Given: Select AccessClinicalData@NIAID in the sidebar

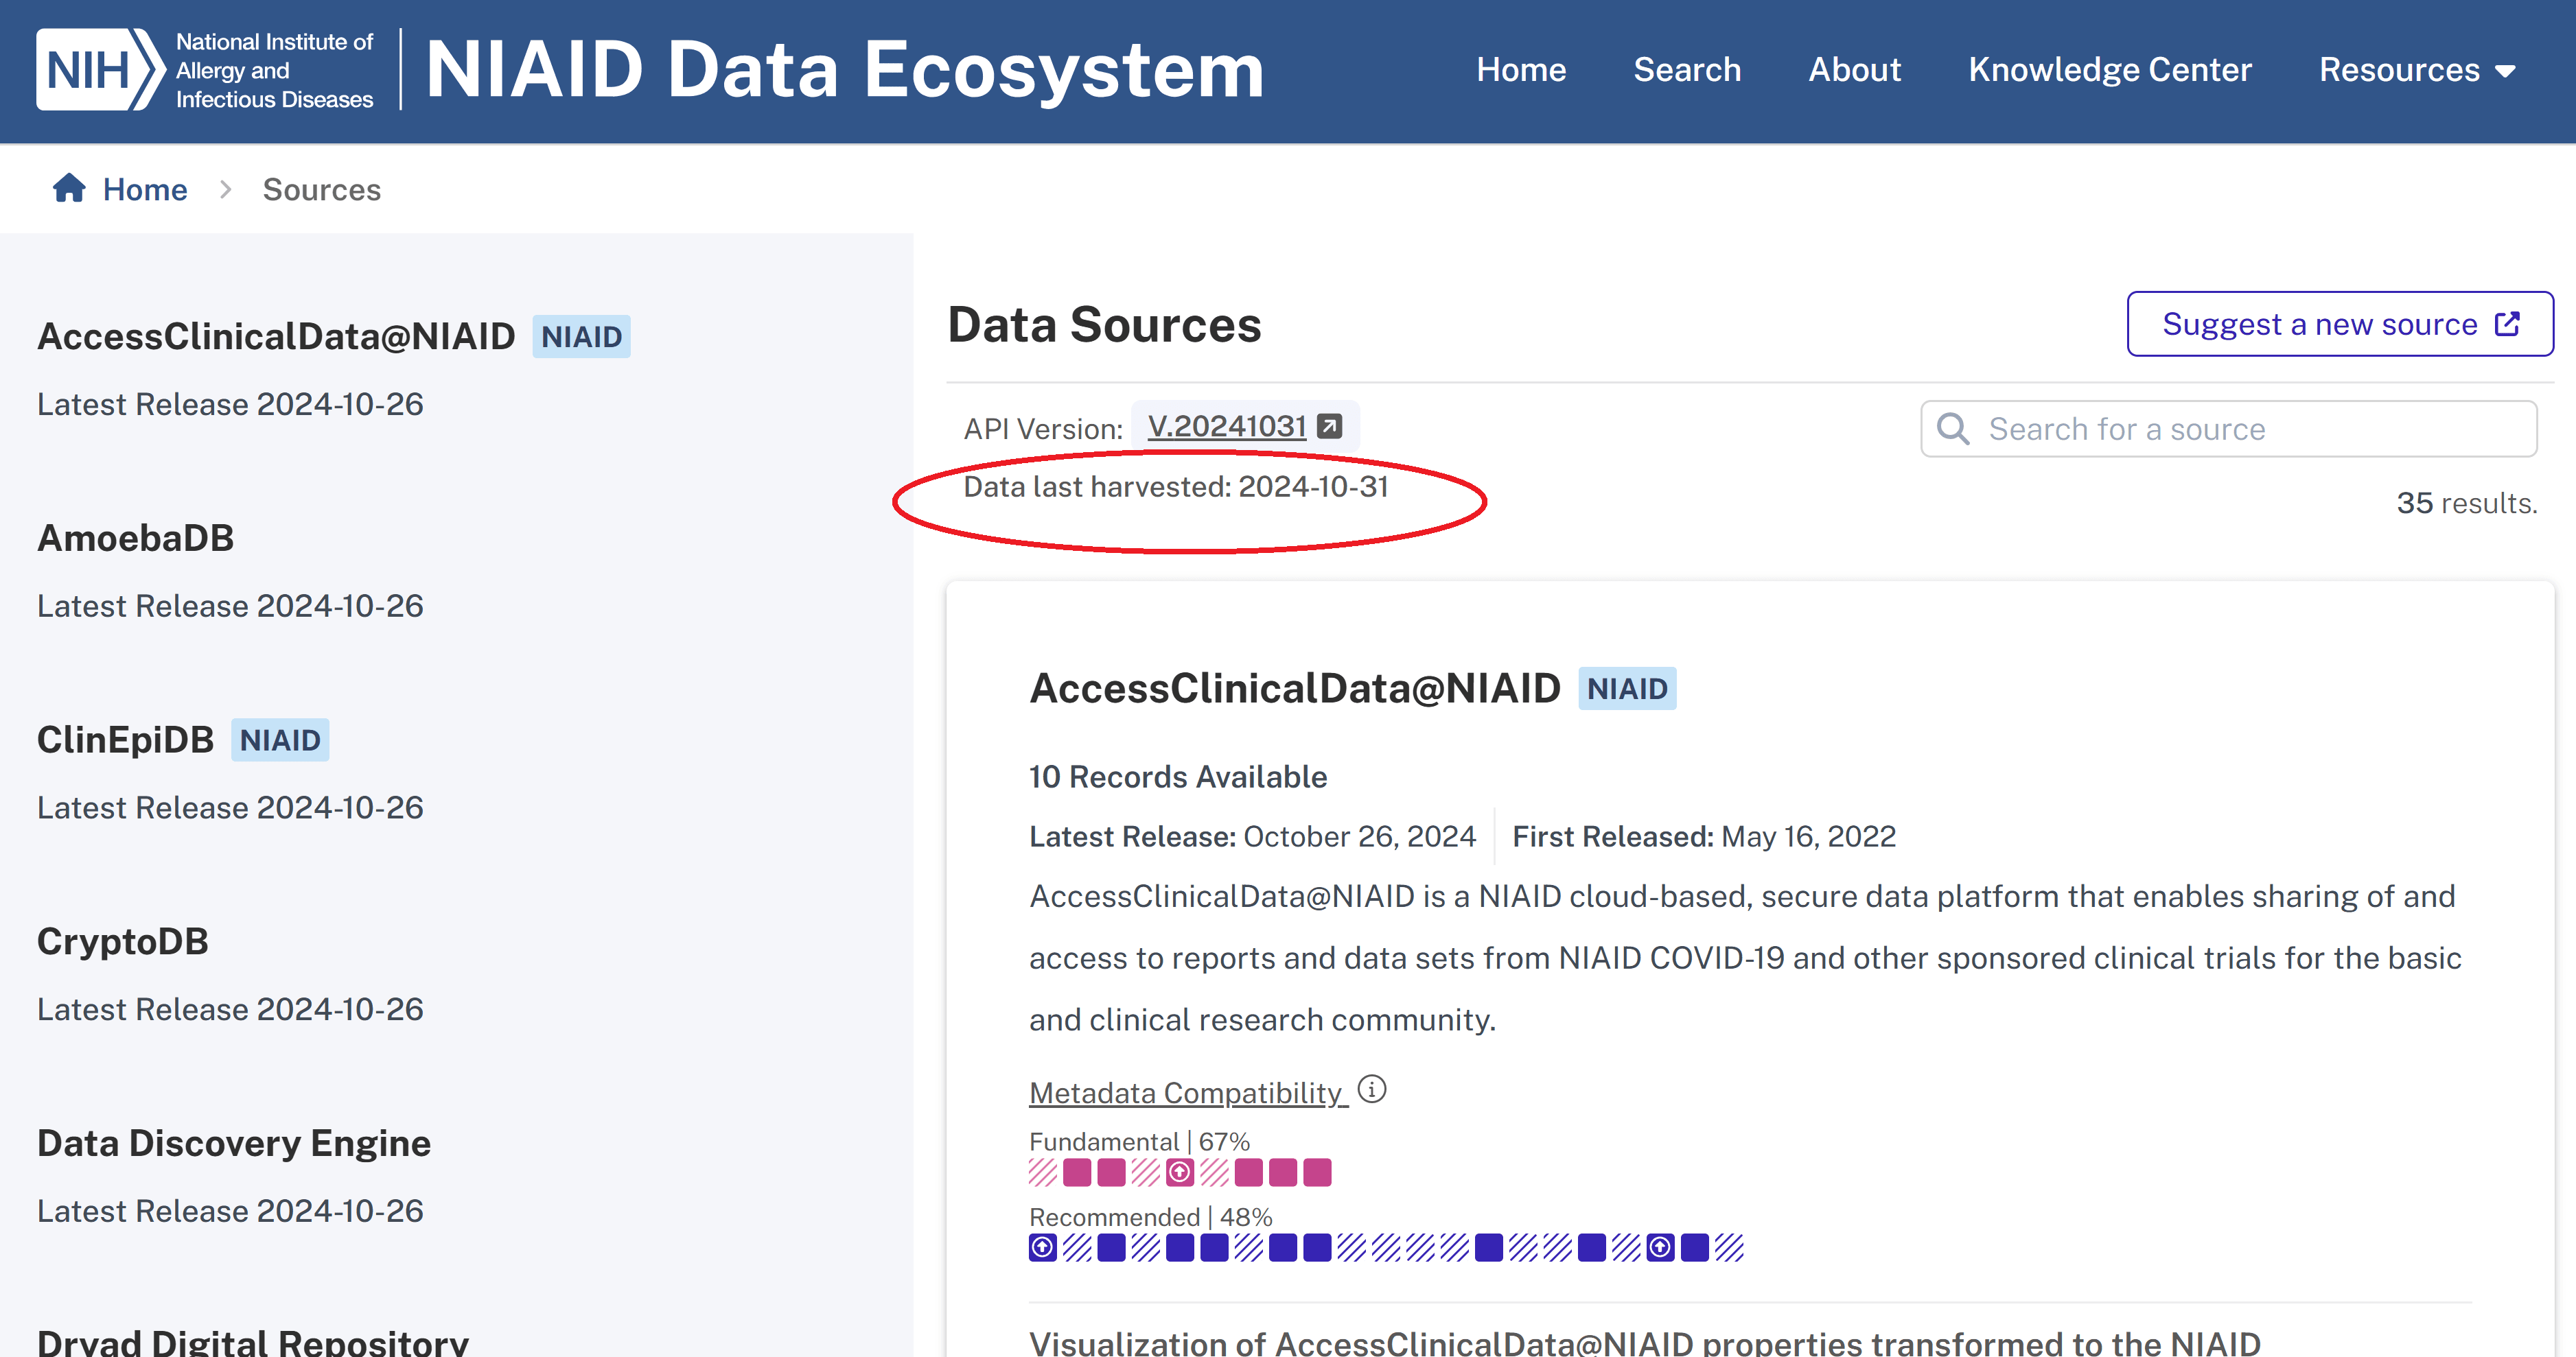Looking at the screenshot, I should coord(276,337).
